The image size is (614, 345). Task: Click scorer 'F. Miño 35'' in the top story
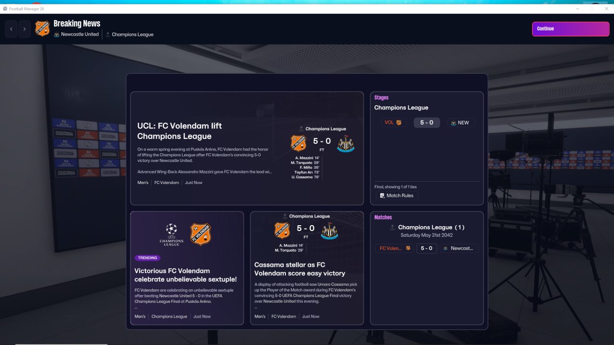coord(310,167)
